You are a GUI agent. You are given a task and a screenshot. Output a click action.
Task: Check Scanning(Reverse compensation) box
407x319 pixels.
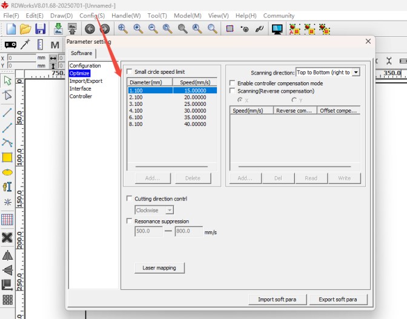point(233,91)
